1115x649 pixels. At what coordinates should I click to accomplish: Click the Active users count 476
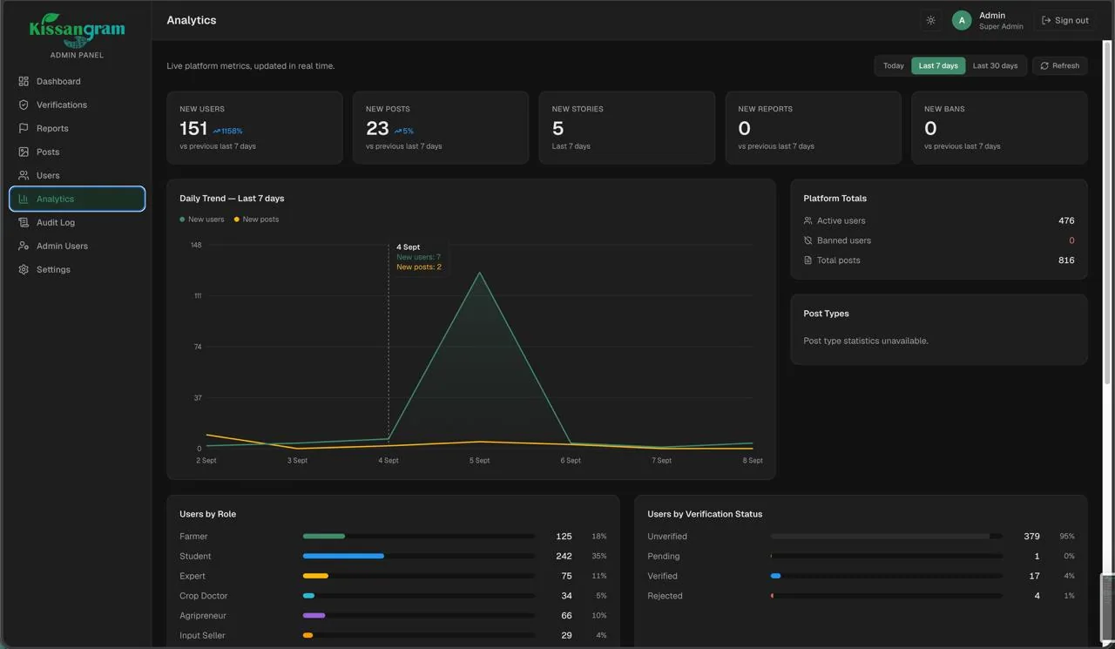click(1066, 220)
